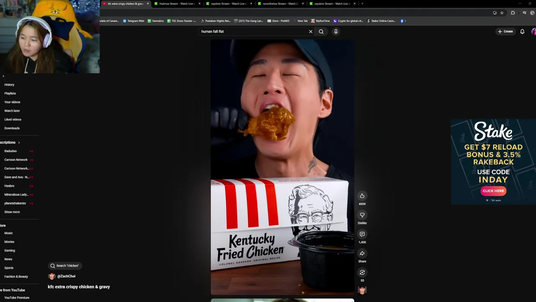Open the @ZachChoi channel link
The width and height of the screenshot is (536, 302).
[x=66, y=276]
